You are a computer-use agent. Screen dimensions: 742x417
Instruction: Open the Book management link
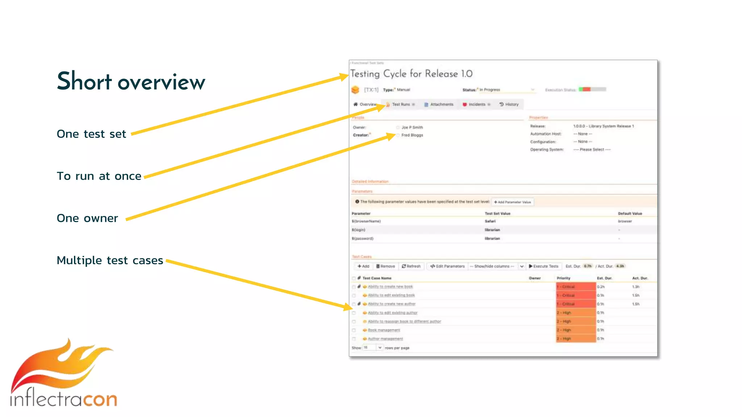384,330
